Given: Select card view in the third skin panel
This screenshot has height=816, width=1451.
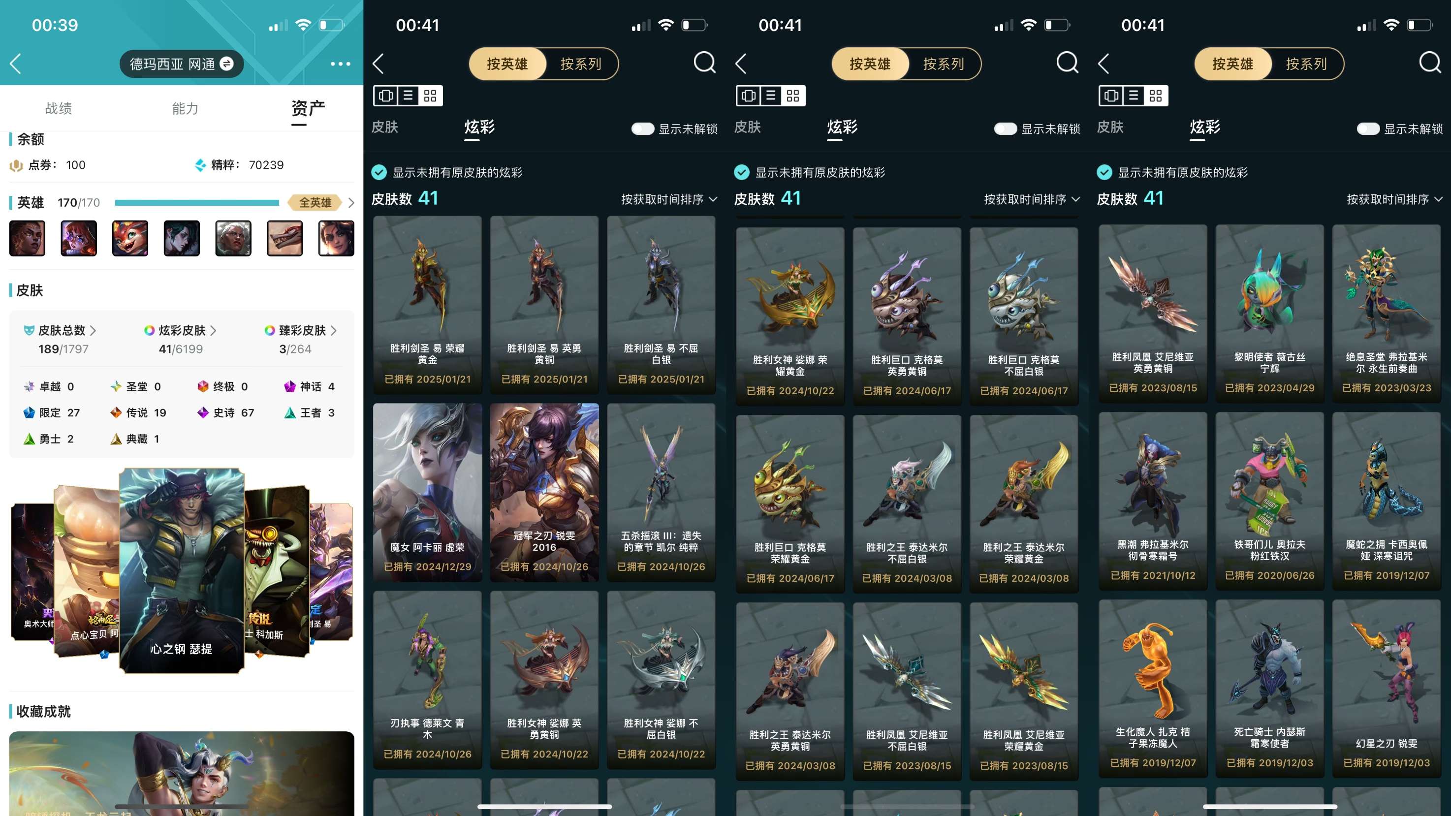Looking at the screenshot, I should pyautogui.click(x=1111, y=96).
